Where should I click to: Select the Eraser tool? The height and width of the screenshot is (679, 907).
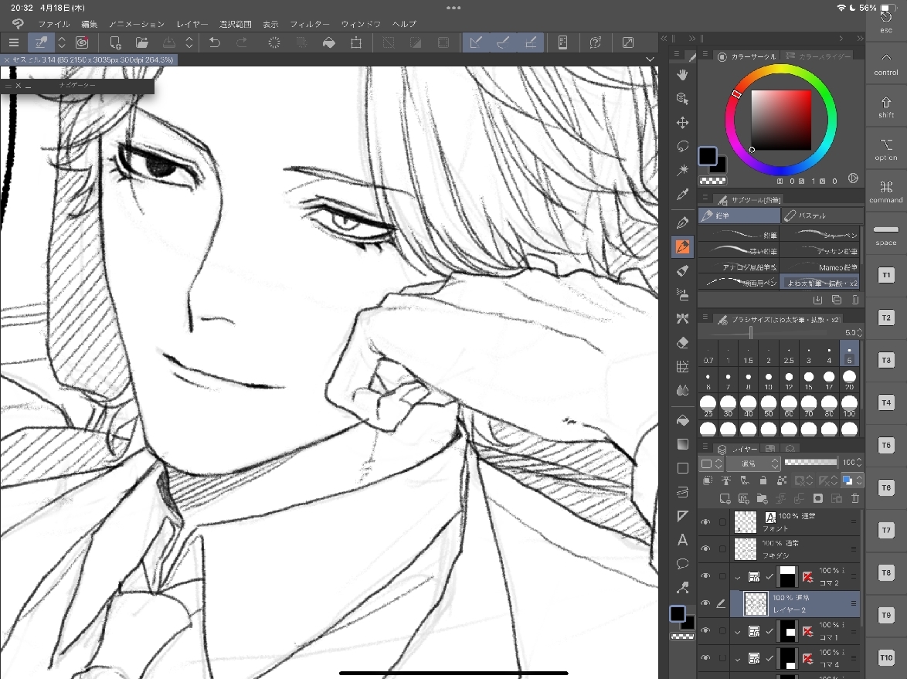click(x=682, y=342)
